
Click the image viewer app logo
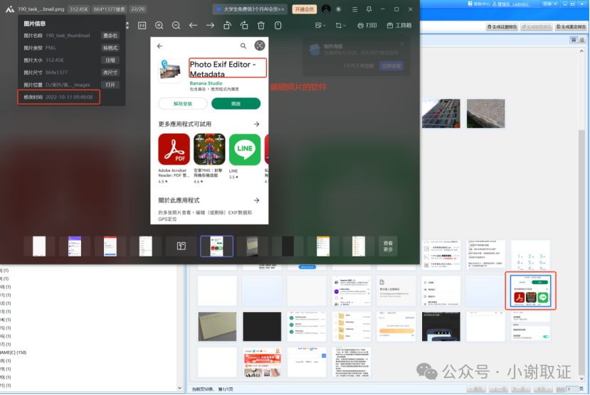[x=10, y=9]
